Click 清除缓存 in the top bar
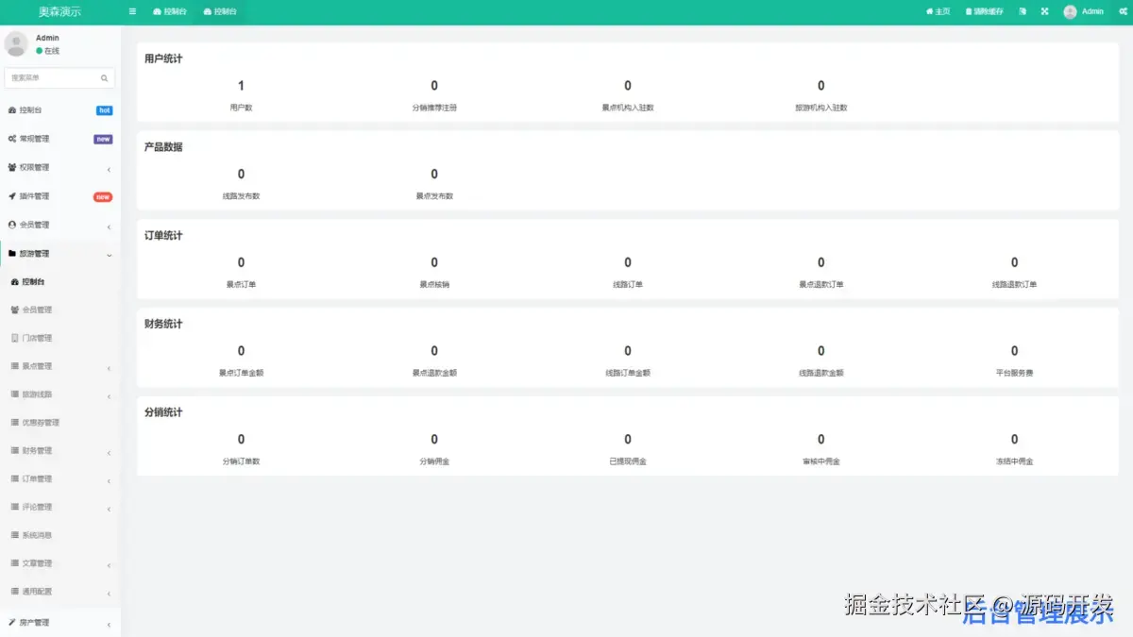 click(985, 11)
